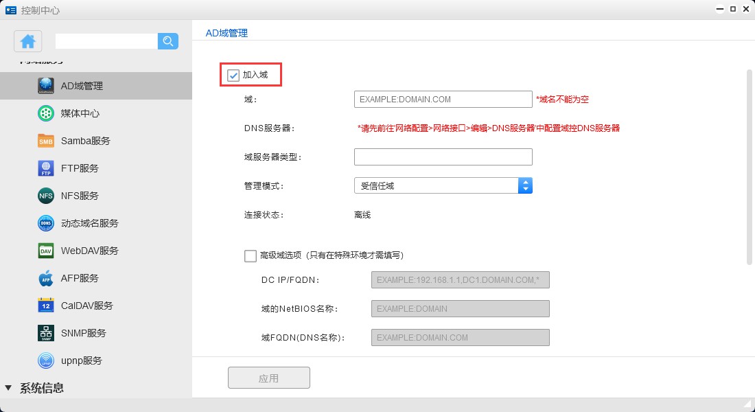The image size is (755, 412).
Task: Click the 应用 button
Action: coord(269,378)
